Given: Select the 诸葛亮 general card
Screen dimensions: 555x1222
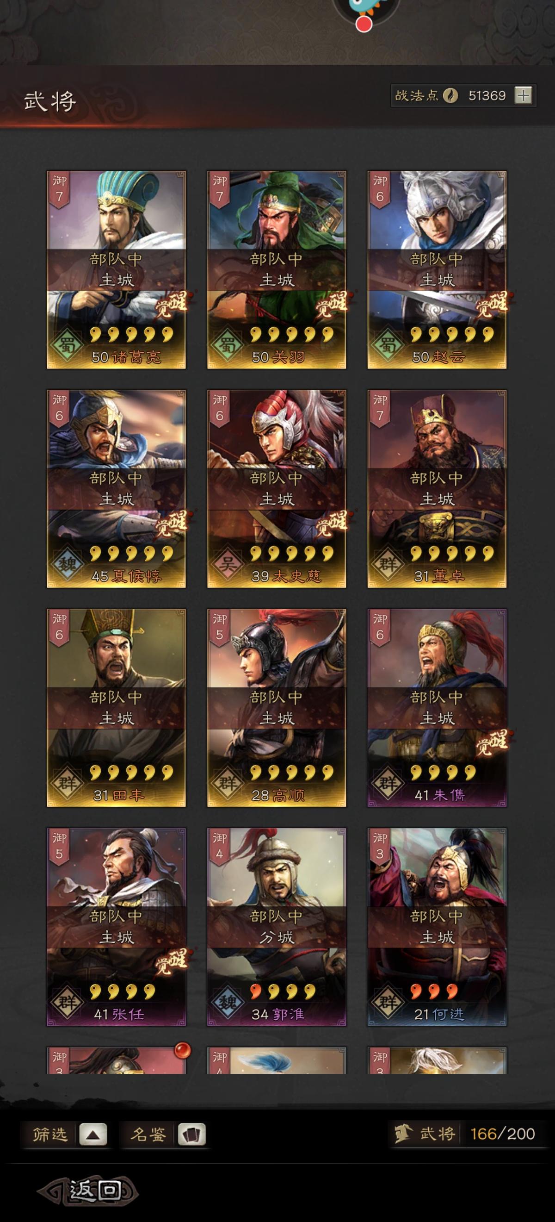Looking at the screenshot, I should click(116, 269).
